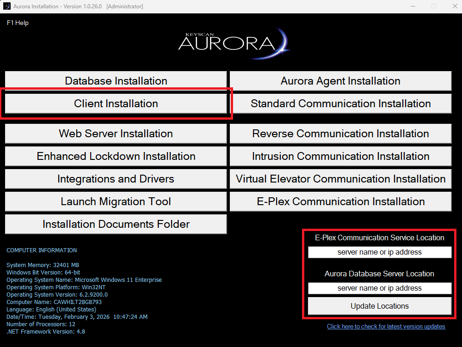Select Standard Communication Installation
The image size is (462, 347).
click(x=340, y=103)
